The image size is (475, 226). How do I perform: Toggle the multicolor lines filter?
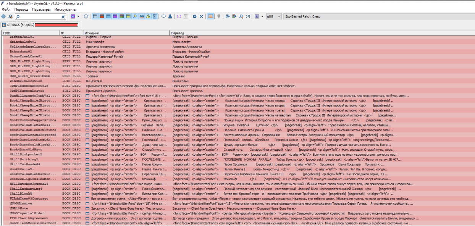coord(121,16)
